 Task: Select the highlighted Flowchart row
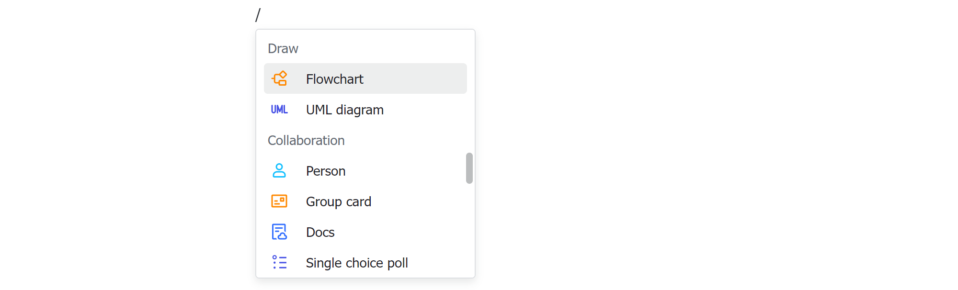point(365,78)
